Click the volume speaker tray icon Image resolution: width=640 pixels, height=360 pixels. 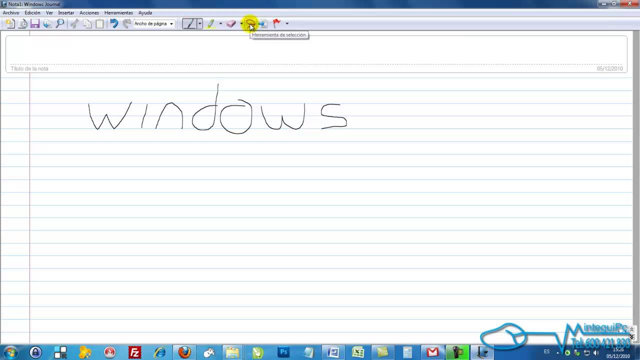pos(595,352)
